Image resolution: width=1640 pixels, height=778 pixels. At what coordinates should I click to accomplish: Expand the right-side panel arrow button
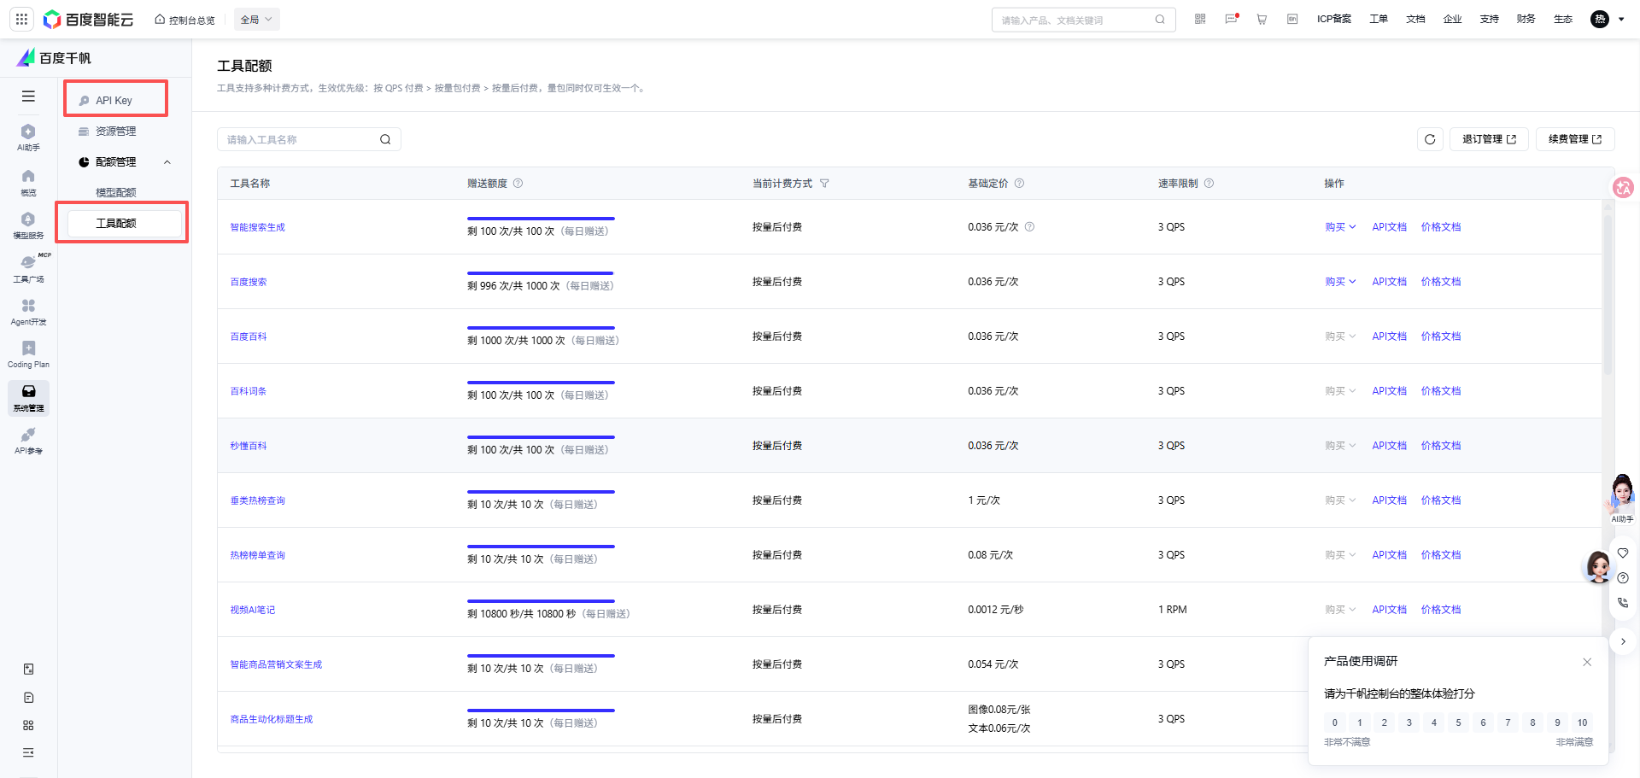[1623, 641]
